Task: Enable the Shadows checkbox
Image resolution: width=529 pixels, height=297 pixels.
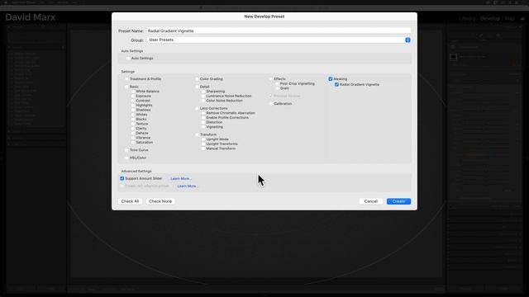Action: click(x=133, y=110)
